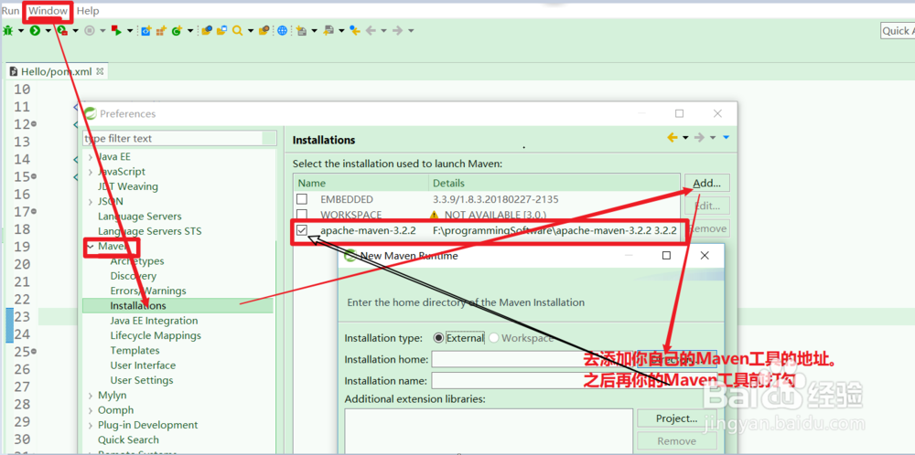Viewport: 915px width, 455px height.
Task: Click the orange New blocks icon
Action: [x=162, y=31]
